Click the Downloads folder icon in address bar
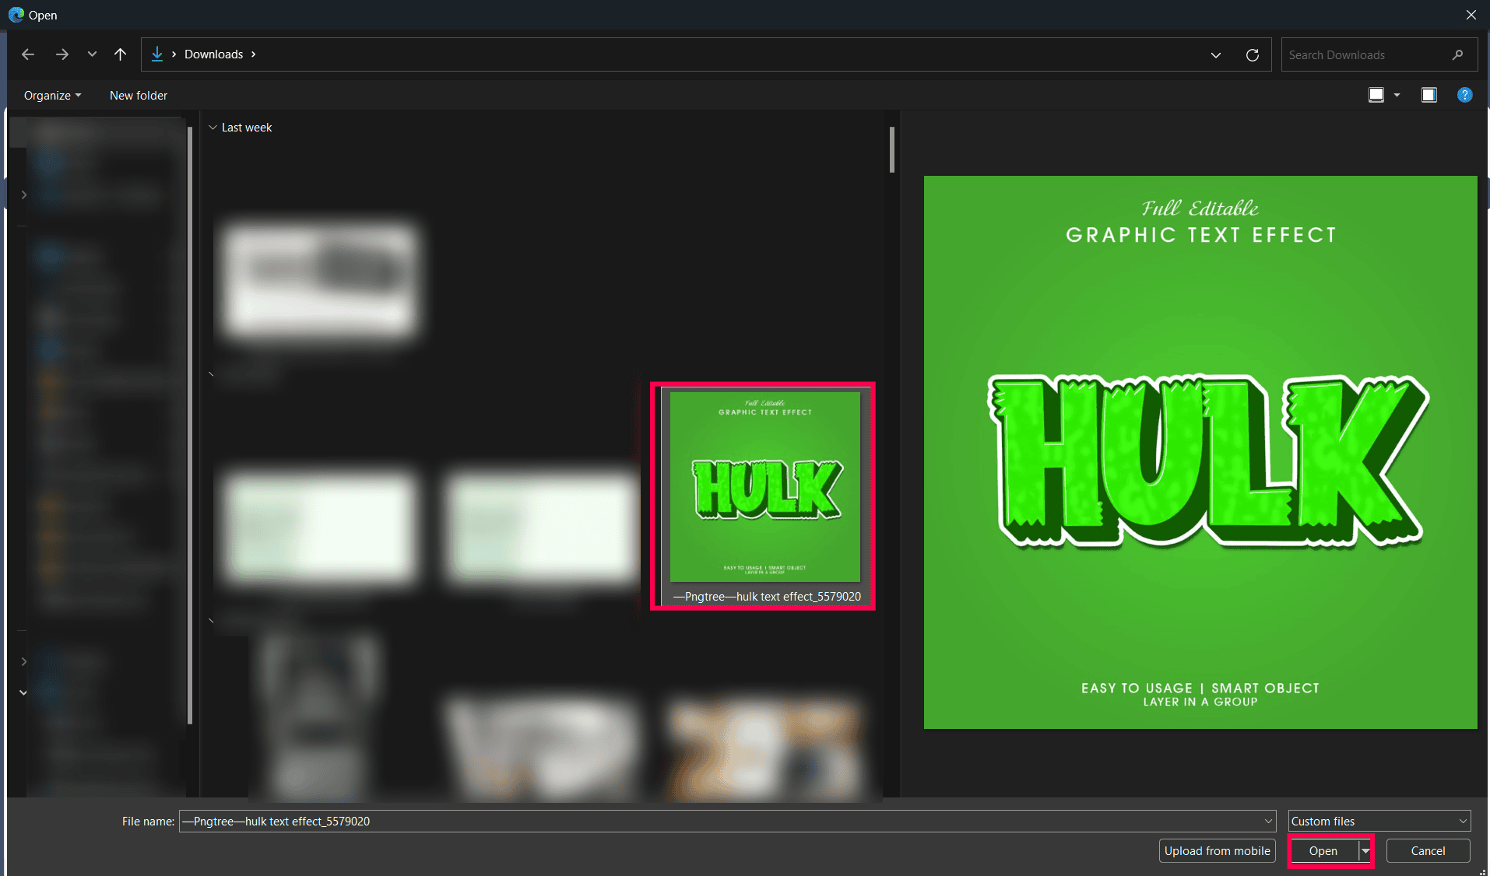This screenshot has height=876, width=1490. point(157,54)
